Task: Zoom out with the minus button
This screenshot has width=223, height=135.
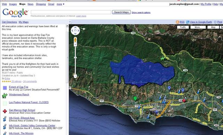Action: (x=75, y=76)
